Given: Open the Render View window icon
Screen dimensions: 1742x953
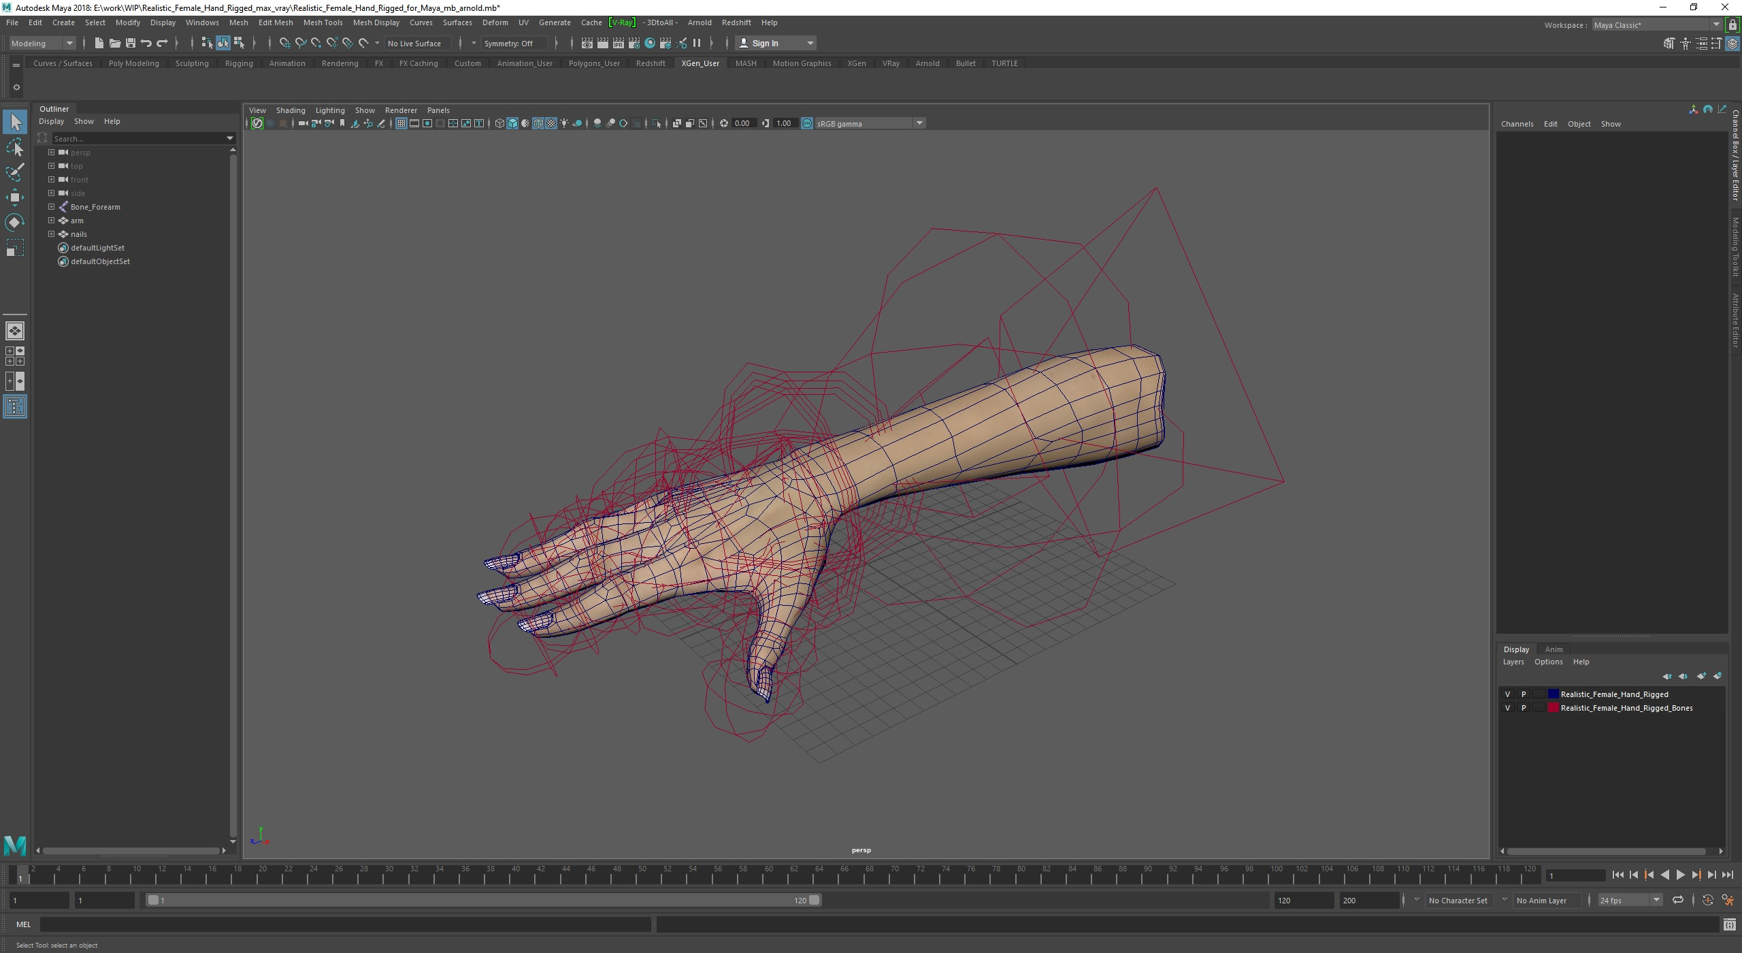Looking at the screenshot, I should point(587,43).
